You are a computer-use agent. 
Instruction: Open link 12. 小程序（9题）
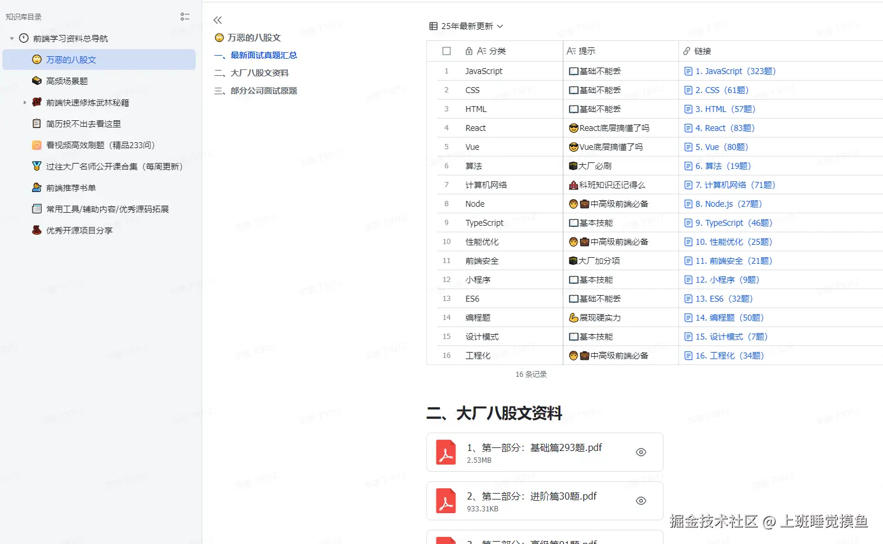728,280
